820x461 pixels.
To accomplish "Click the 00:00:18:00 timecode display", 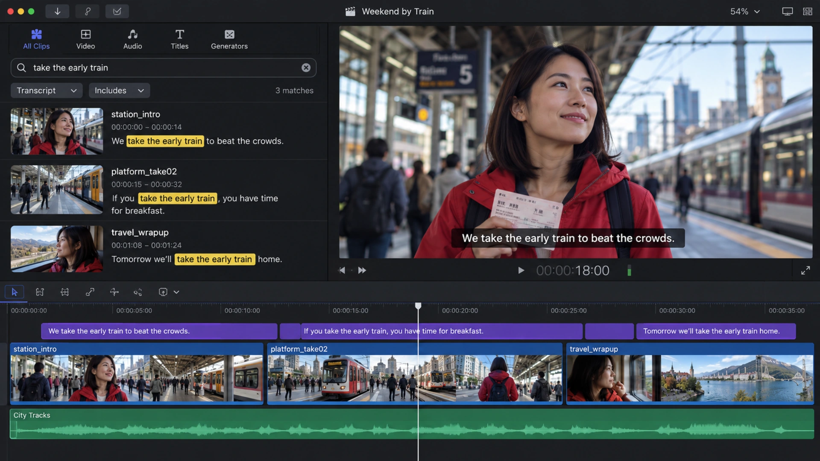I will tap(573, 271).
